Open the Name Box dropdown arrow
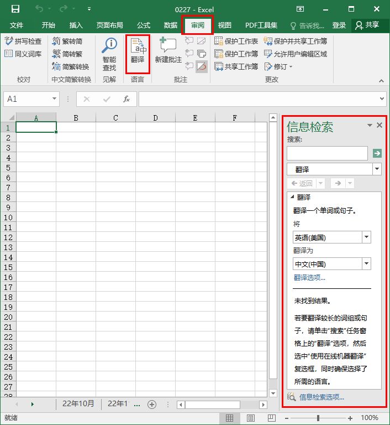The height and width of the screenshot is (425, 390). (54, 99)
